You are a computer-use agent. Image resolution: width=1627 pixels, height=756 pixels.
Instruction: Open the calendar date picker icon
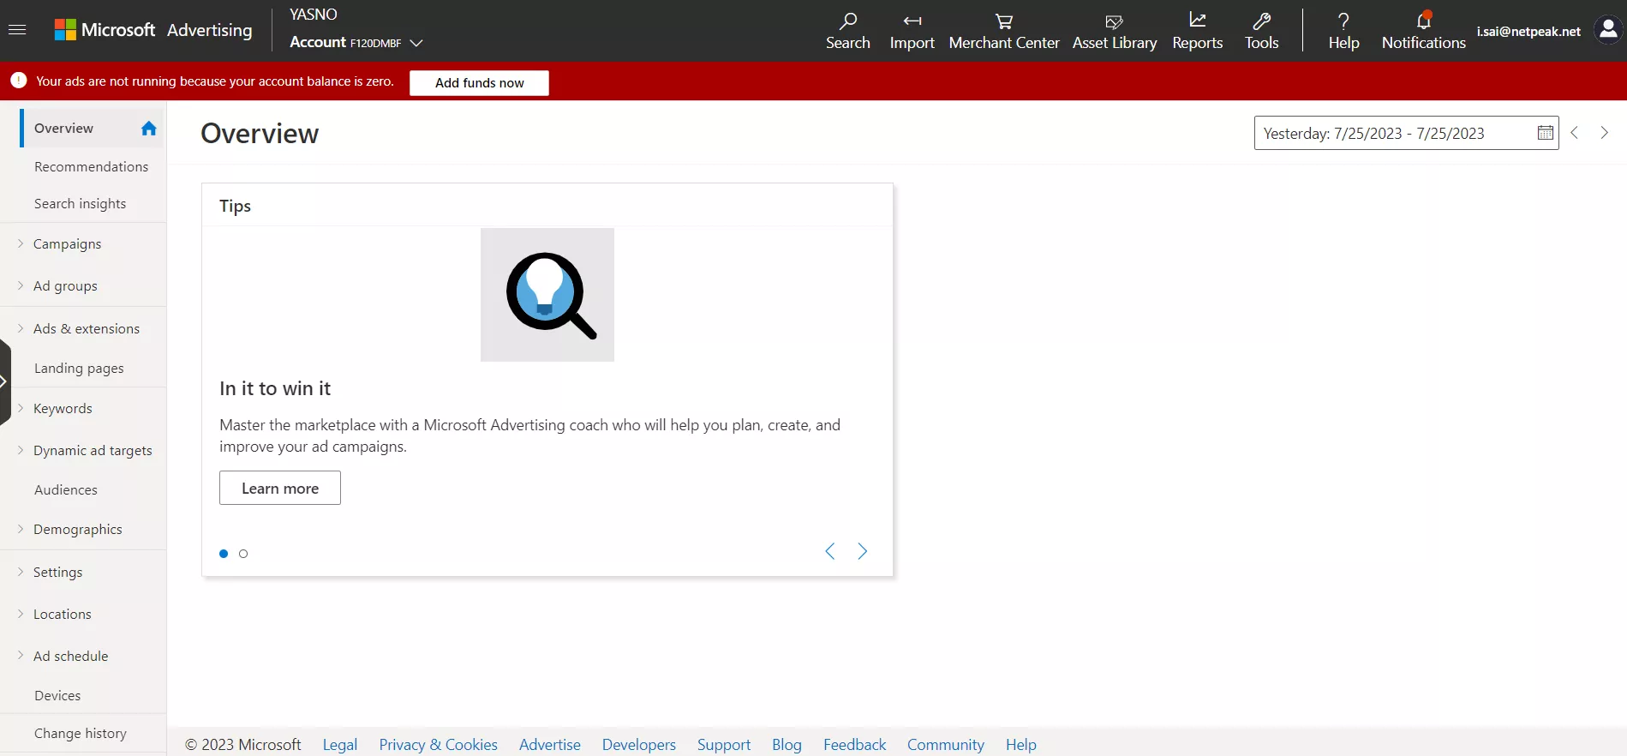click(x=1545, y=133)
